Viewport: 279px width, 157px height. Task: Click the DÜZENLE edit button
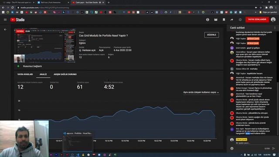pyautogui.click(x=211, y=35)
